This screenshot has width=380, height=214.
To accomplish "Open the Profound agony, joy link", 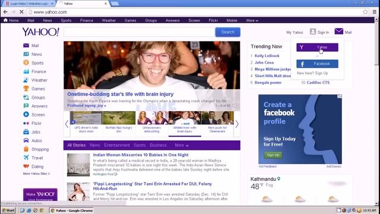I will [87, 106].
